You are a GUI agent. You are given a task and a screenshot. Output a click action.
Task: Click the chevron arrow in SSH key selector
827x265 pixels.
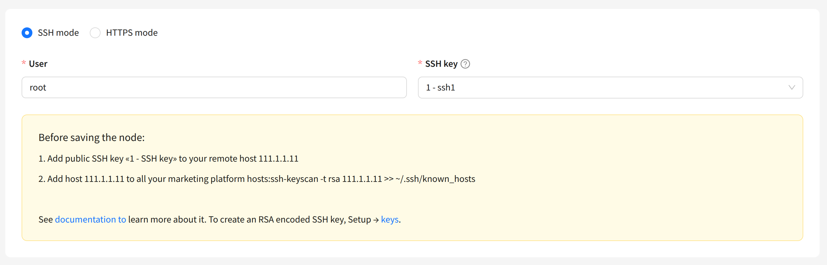[x=792, y=87]
